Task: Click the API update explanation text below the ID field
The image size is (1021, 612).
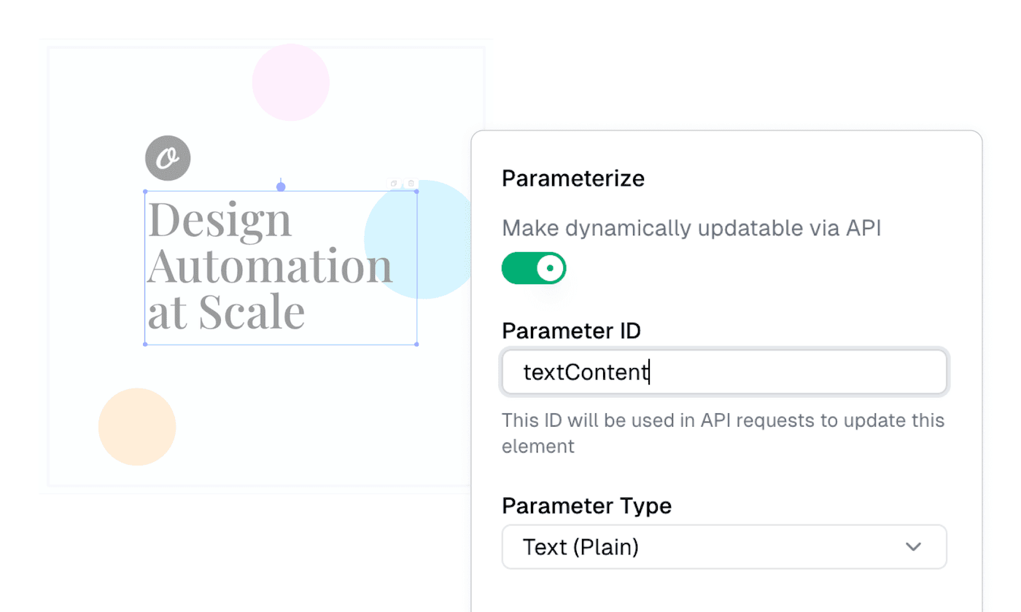Action: click(722, 433)
